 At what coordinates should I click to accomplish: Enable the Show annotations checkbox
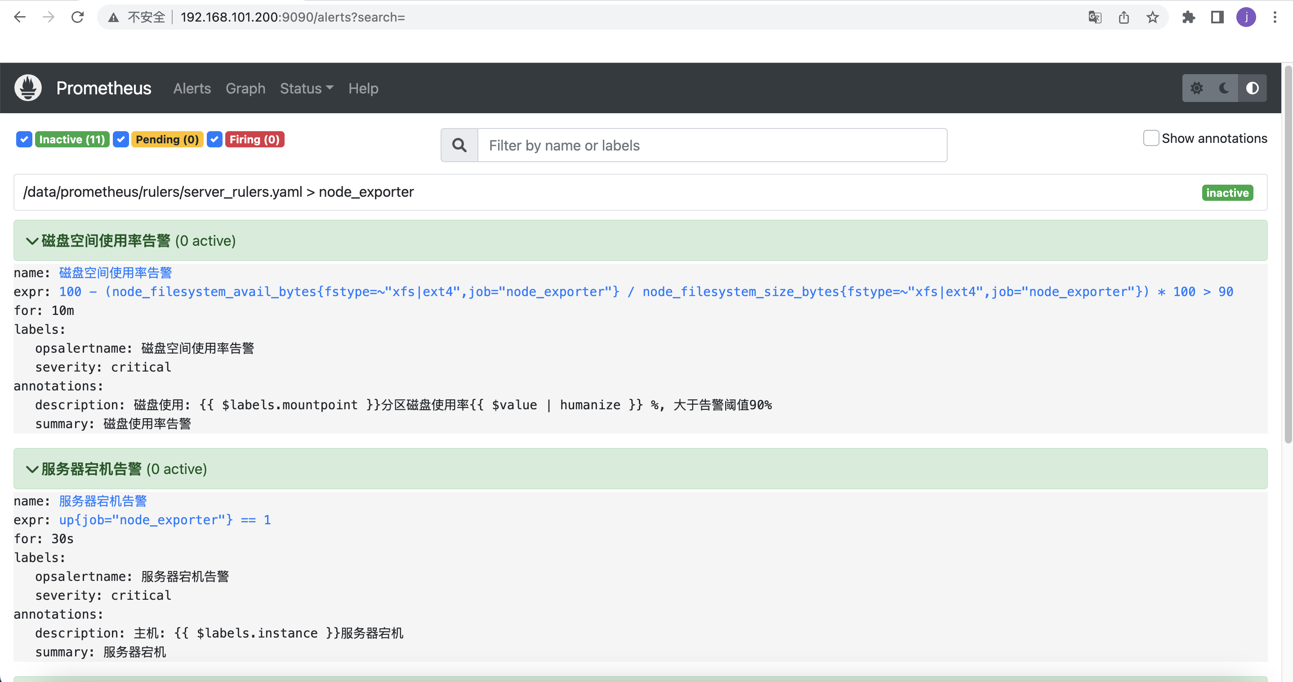tap(1151, 138)
